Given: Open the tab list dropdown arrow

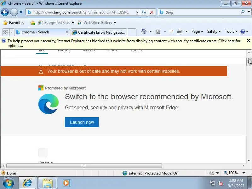Looking at the screenshot, I should 12,32.
